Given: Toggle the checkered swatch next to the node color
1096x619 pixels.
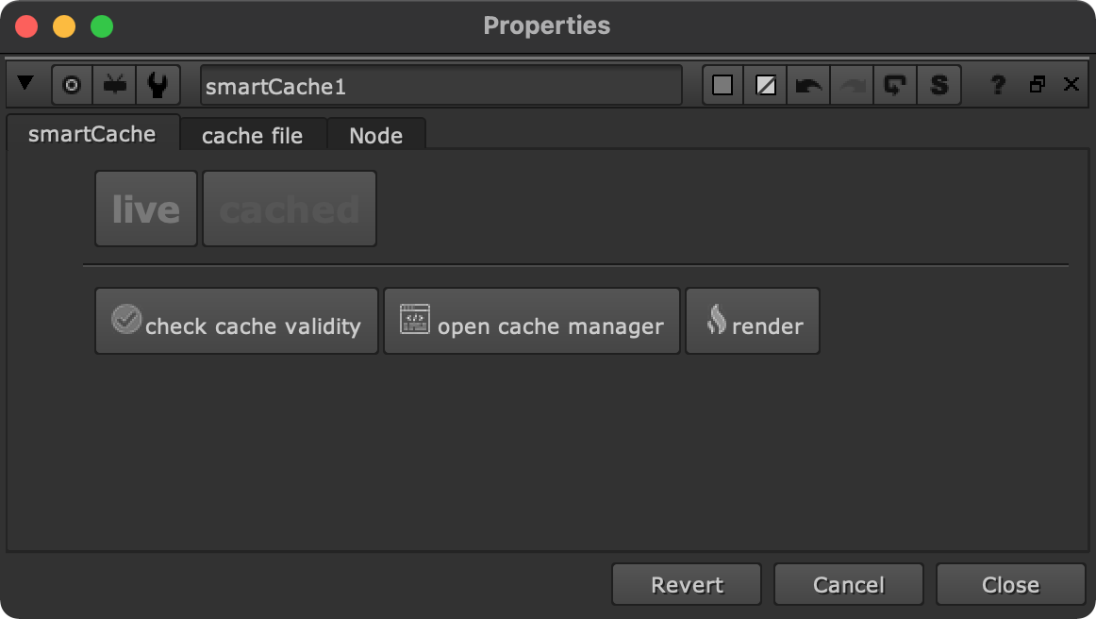Looking at the screenshot, I should tap(764, 84).
